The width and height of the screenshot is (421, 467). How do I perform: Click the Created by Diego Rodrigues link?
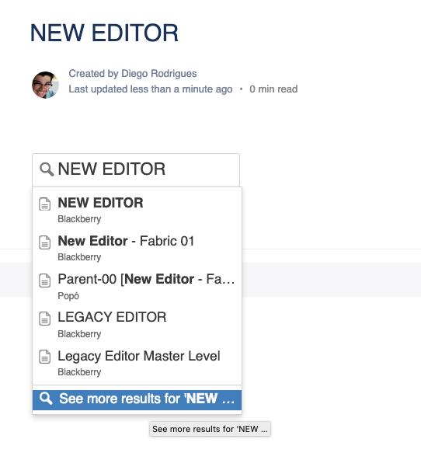133,74
